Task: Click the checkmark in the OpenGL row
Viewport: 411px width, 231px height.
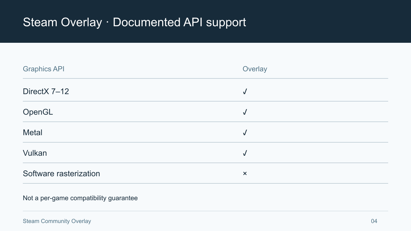Action: pos(245,112)
